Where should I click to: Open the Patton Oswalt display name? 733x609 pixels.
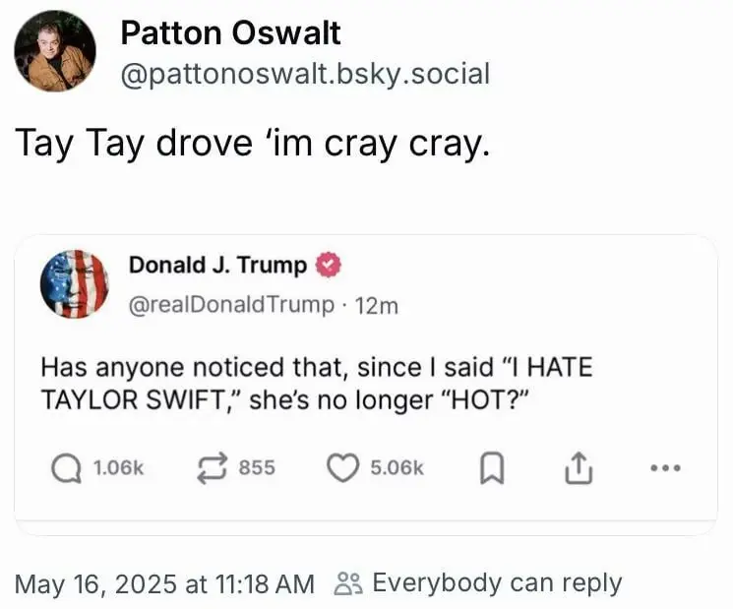tap(230, 33)
